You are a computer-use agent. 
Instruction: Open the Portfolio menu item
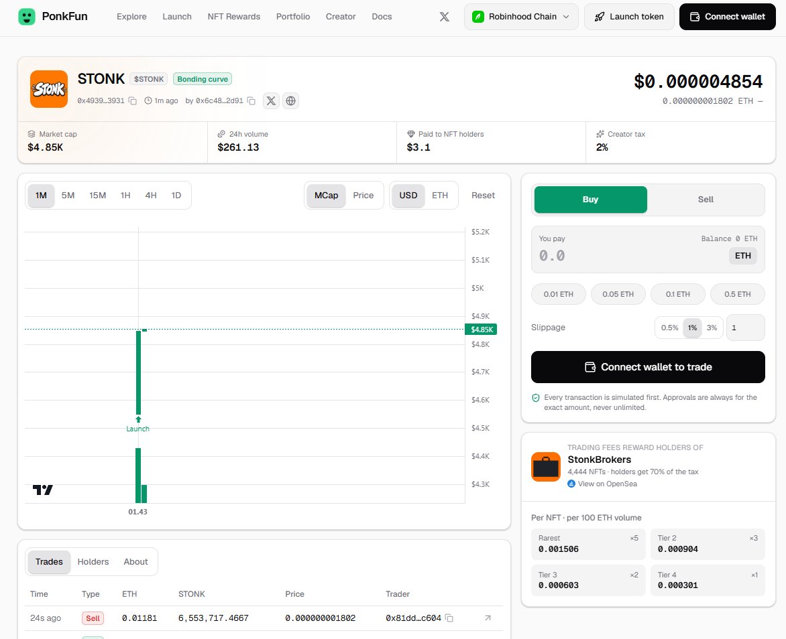[293, 17]
